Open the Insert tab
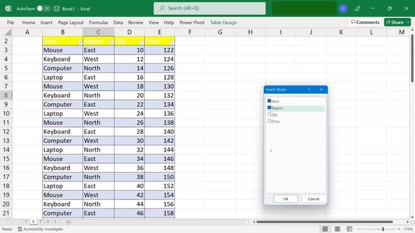The height and width of the screenshot is (233, 415). tap(46, 23)
